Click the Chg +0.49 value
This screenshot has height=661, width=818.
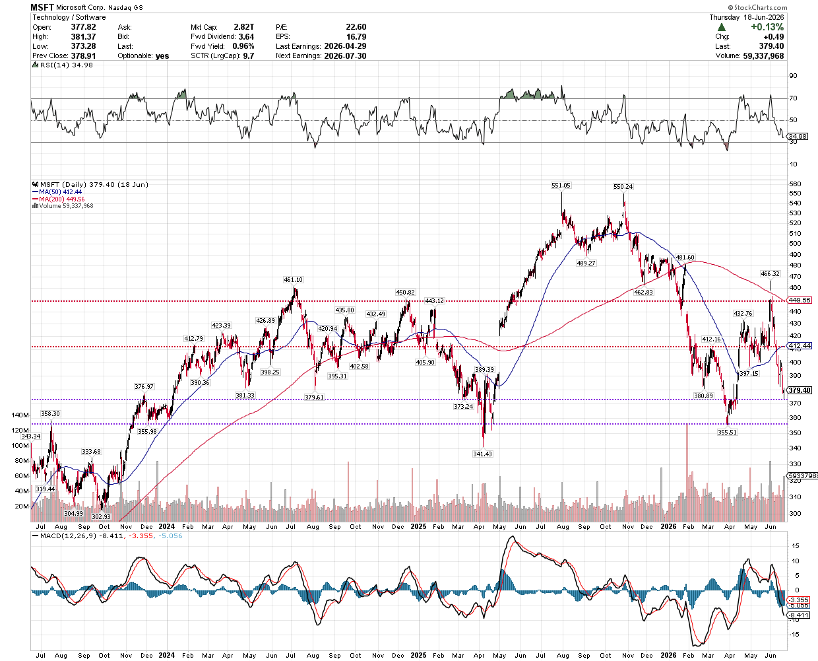[x=774, y=36]
